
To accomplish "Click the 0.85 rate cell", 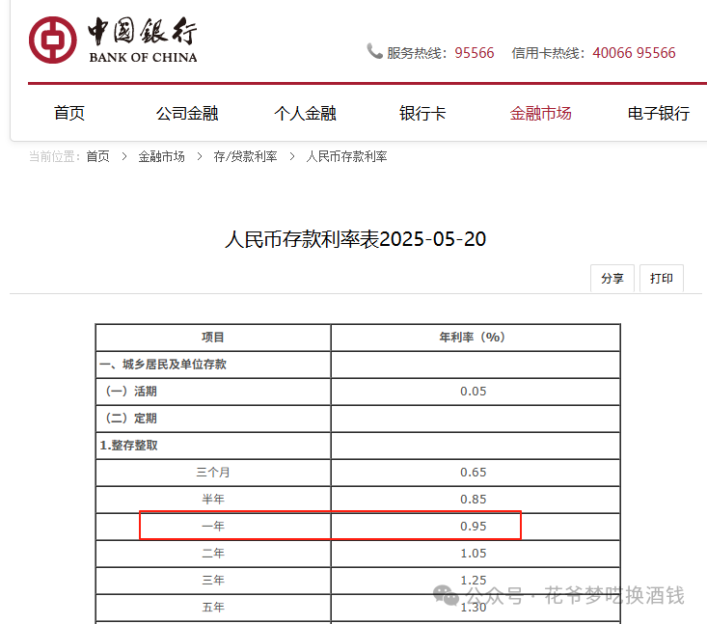I will pyautogui.click(x=476, y=500).
